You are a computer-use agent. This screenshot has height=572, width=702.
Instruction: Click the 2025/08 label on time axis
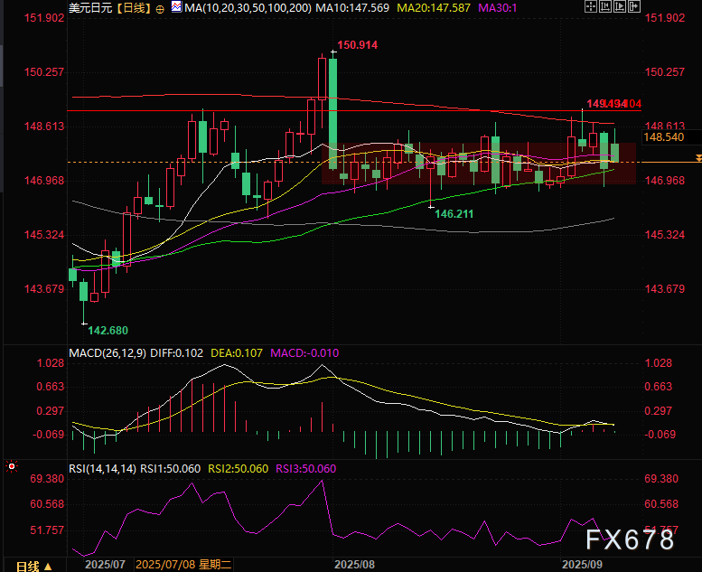click(354, 565)
